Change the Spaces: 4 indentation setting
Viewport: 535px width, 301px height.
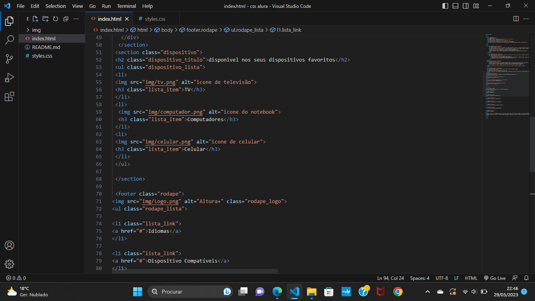[419, 278]
